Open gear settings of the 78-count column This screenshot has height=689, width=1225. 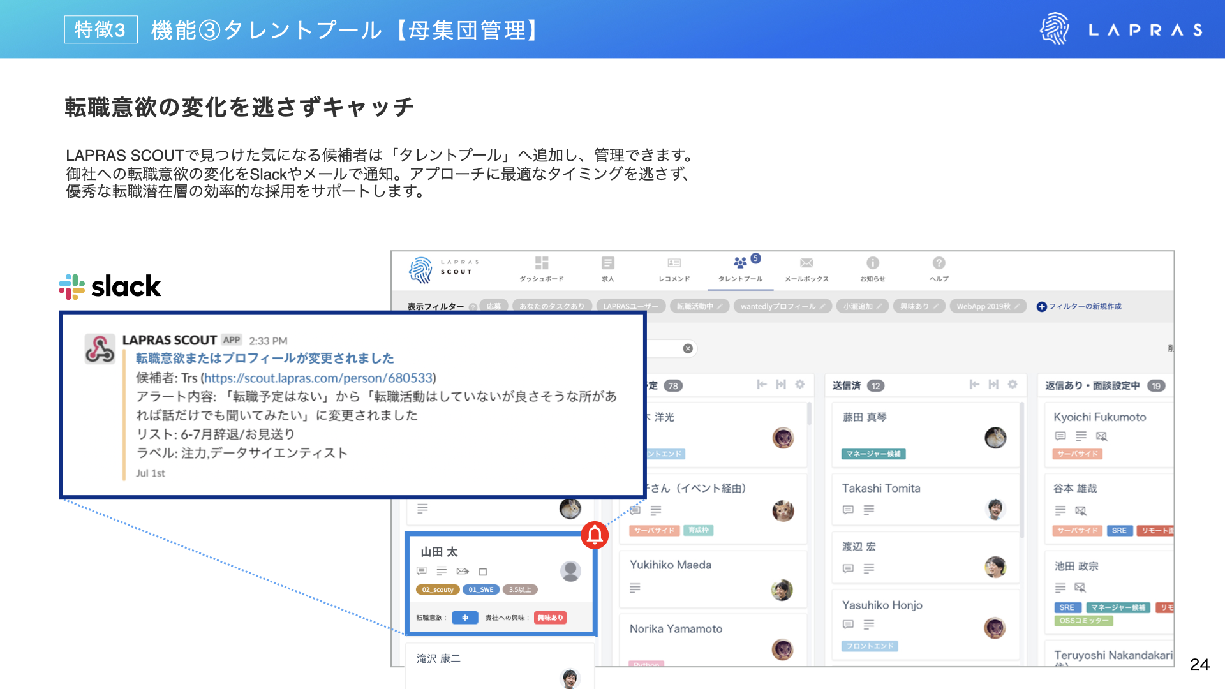pos(800,384)
